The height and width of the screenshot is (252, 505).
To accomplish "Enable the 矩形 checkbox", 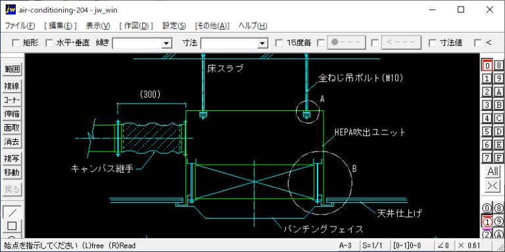I will pyautogui.click(x=16, y=43).
